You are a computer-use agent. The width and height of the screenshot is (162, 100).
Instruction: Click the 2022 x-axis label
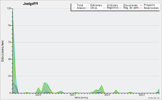pyautogui.click(x=107, y=95)
